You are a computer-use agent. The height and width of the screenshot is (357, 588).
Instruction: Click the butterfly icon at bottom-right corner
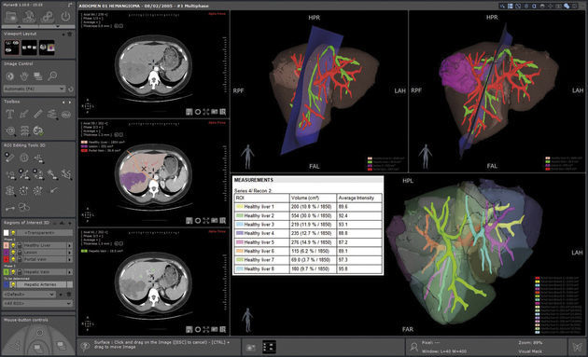click(578, 347)
